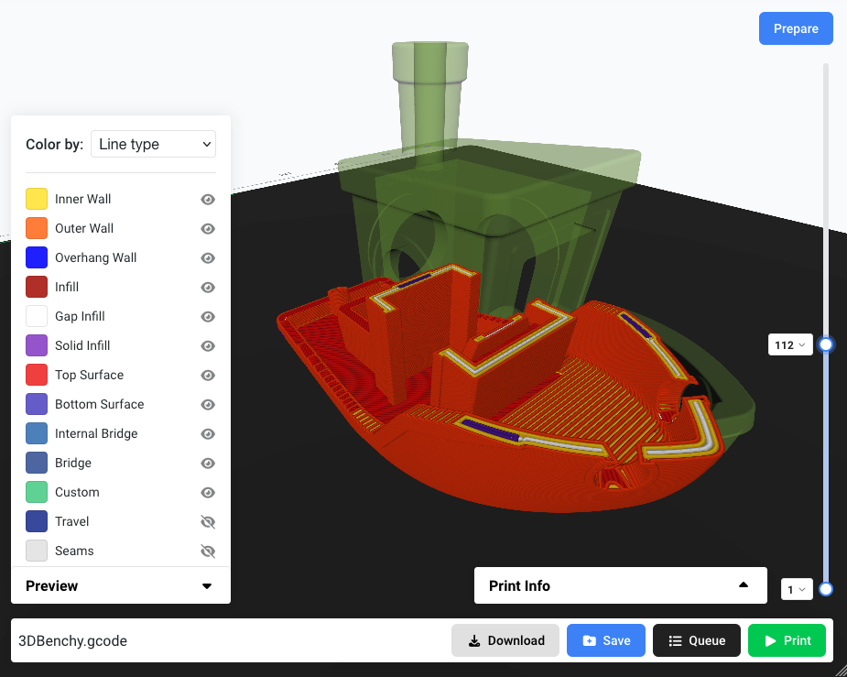Hide Bridge lines via eye icon
847x677 pixels.
[208, 463]
